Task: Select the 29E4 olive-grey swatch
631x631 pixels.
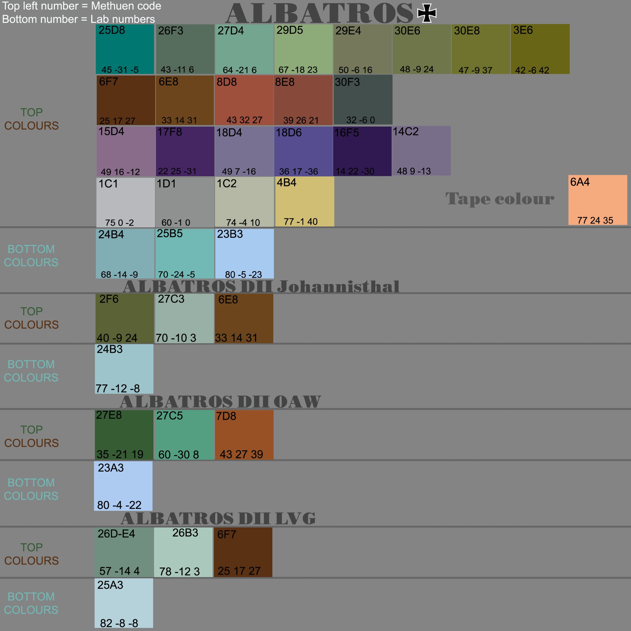Action: click(363, 49)
